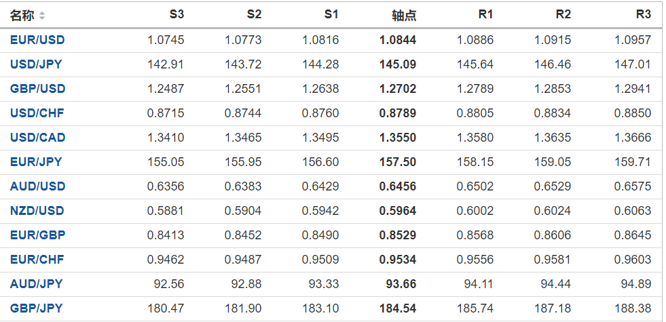
Task: Click the EUR/GBP pair link
Action: coord(37,235)
